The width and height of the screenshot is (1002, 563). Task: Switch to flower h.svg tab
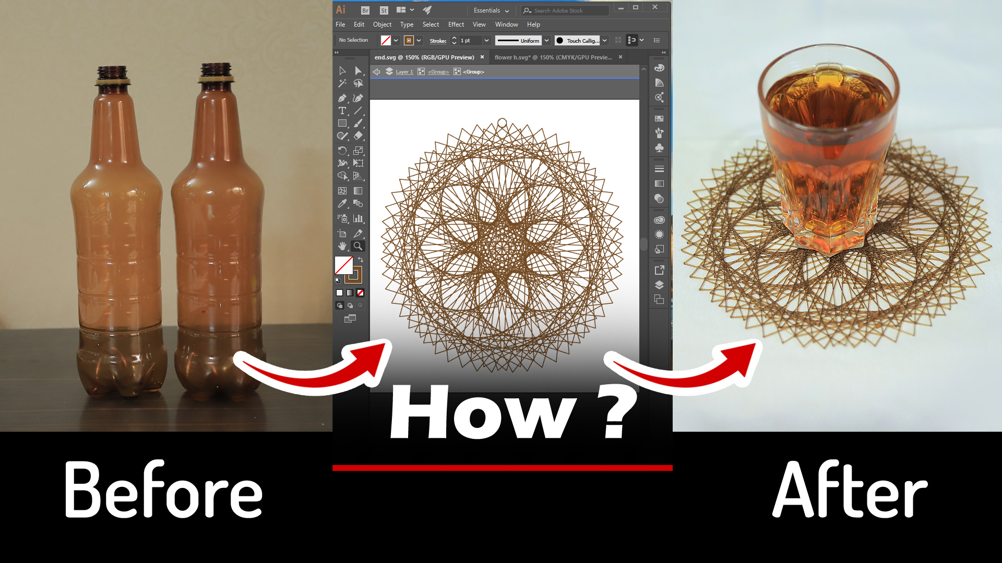[553, 57]
